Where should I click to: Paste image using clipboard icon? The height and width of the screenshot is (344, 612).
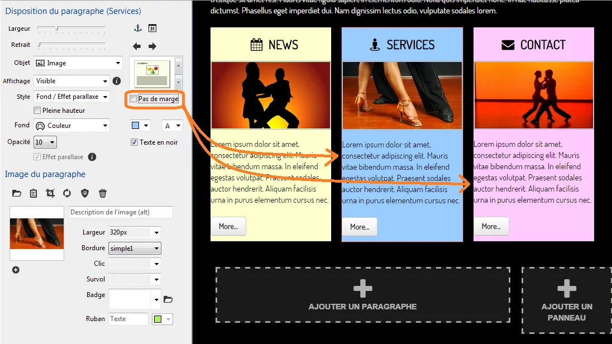[34, 193]
